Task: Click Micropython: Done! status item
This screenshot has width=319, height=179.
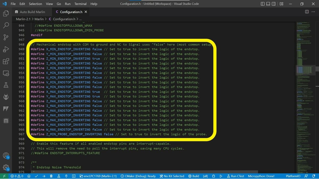Action: 261,176
